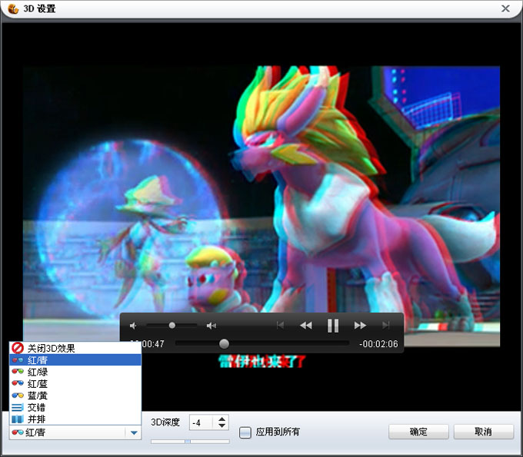Image resolution: width=523 pixels, height=457 pixels.
Task: Click remaining time -00:02:06 display
Action: (x=378, y=344)
